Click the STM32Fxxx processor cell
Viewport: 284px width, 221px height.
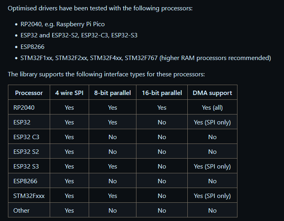point(29,196)
